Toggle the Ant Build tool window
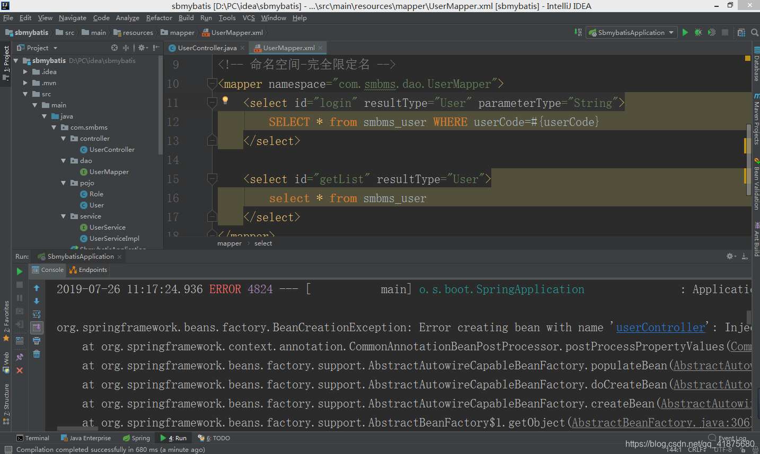 756,239
